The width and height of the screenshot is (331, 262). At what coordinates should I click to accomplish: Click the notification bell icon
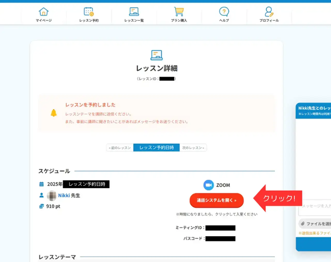point(53,113)
